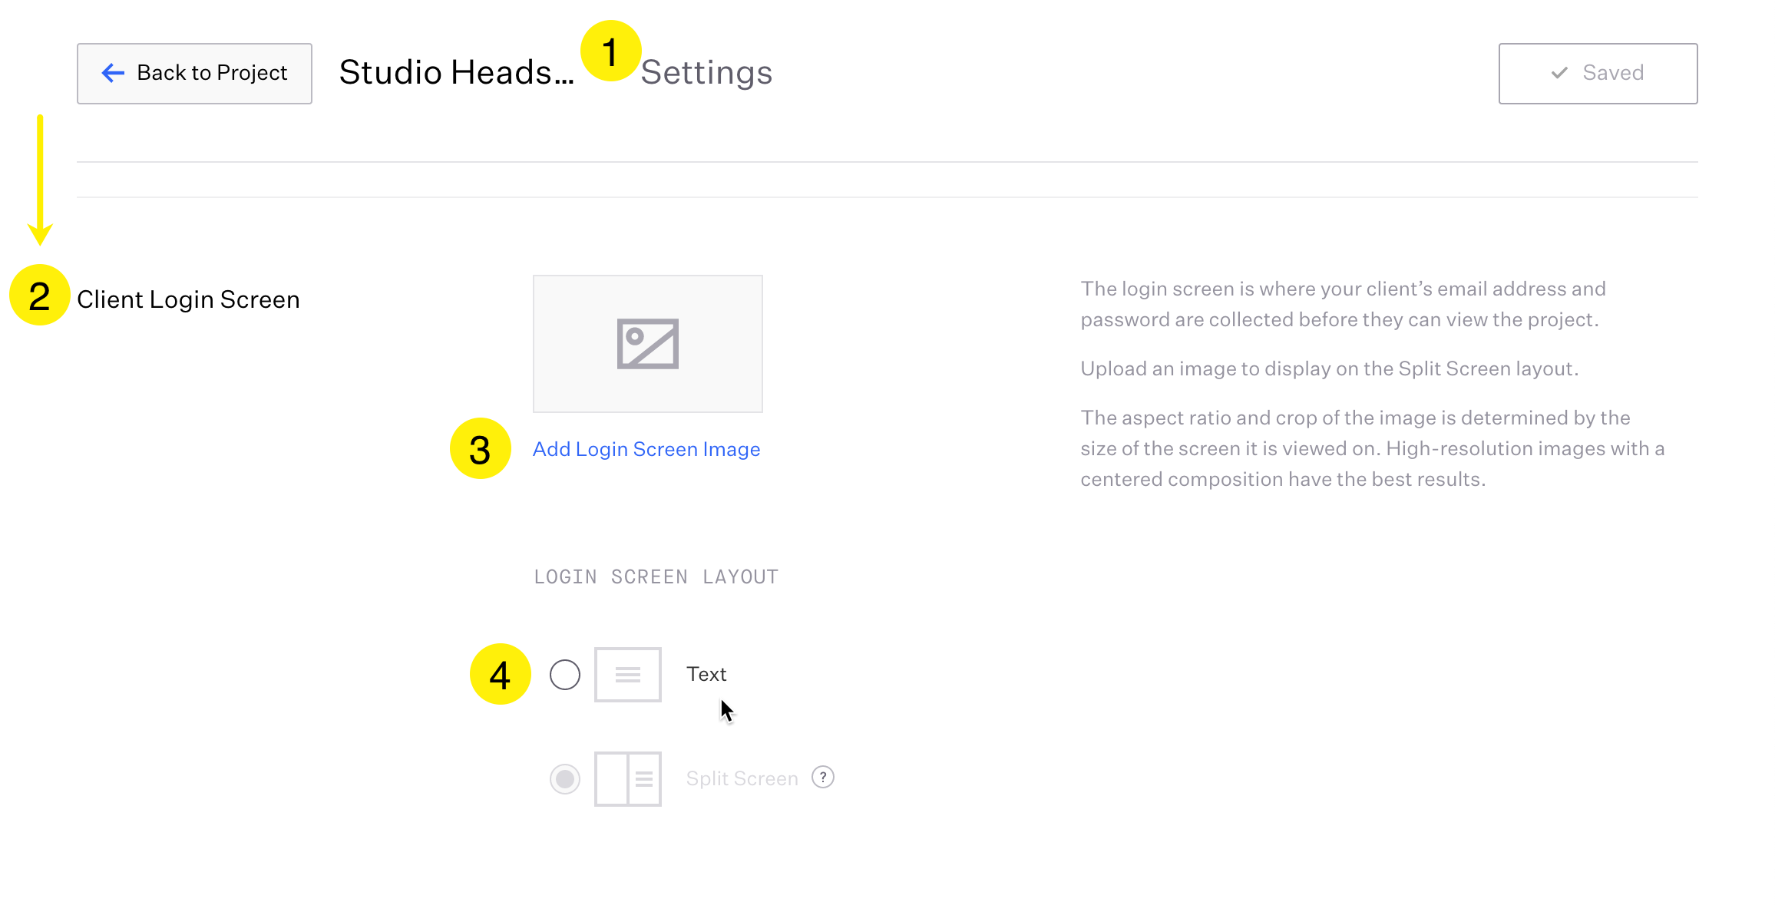1775x915 pixels.
Task: Click the Back to Project button
Action: (x=194, y=74)
